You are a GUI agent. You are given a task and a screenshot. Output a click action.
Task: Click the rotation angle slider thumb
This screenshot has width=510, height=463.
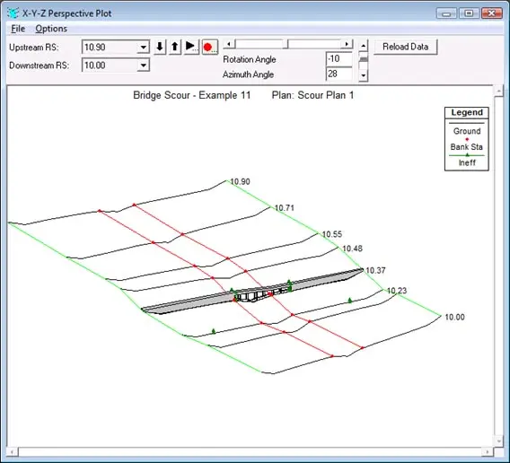[x=286, y=44]
